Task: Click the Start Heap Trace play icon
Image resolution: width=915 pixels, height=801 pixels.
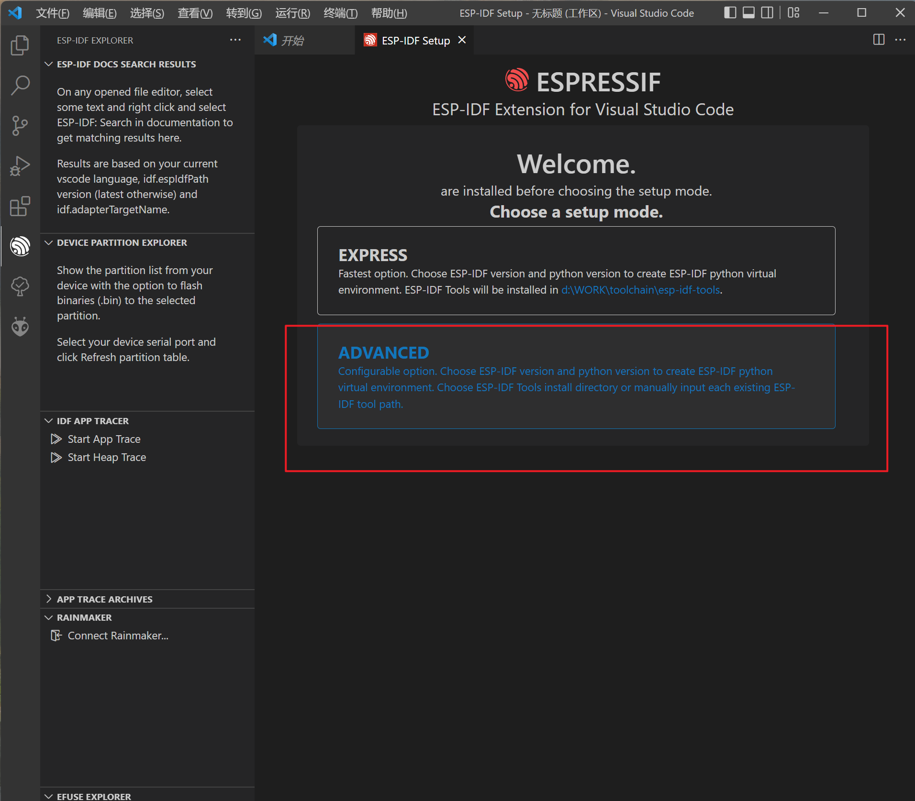Action: point(56,457)
